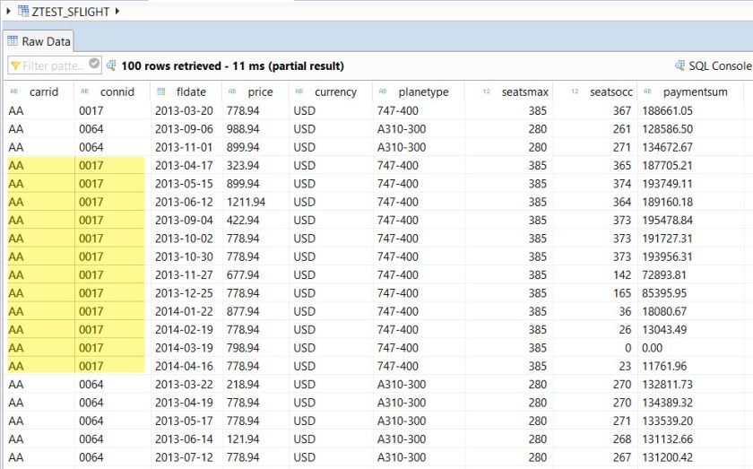Click the filter funnel icon

pos(15,65)
